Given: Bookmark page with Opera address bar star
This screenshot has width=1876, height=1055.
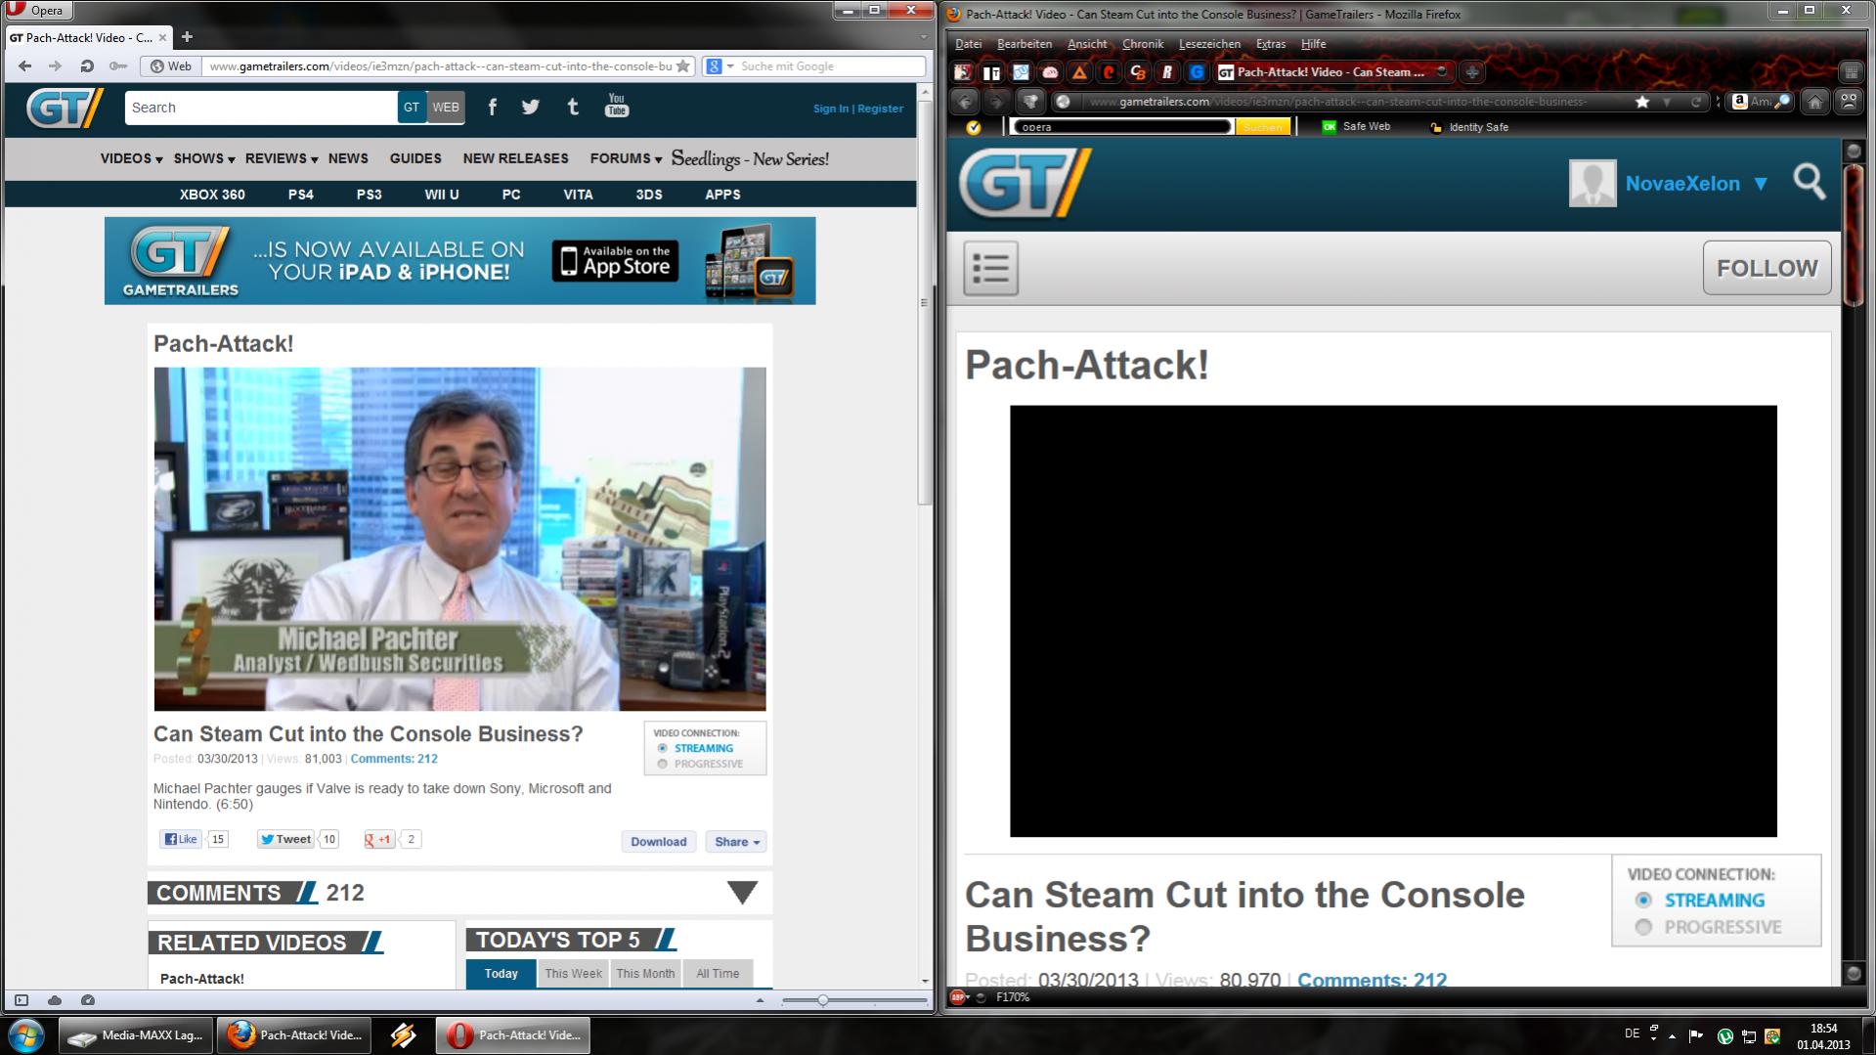Looking at the screenshot, I should [683, 66].
